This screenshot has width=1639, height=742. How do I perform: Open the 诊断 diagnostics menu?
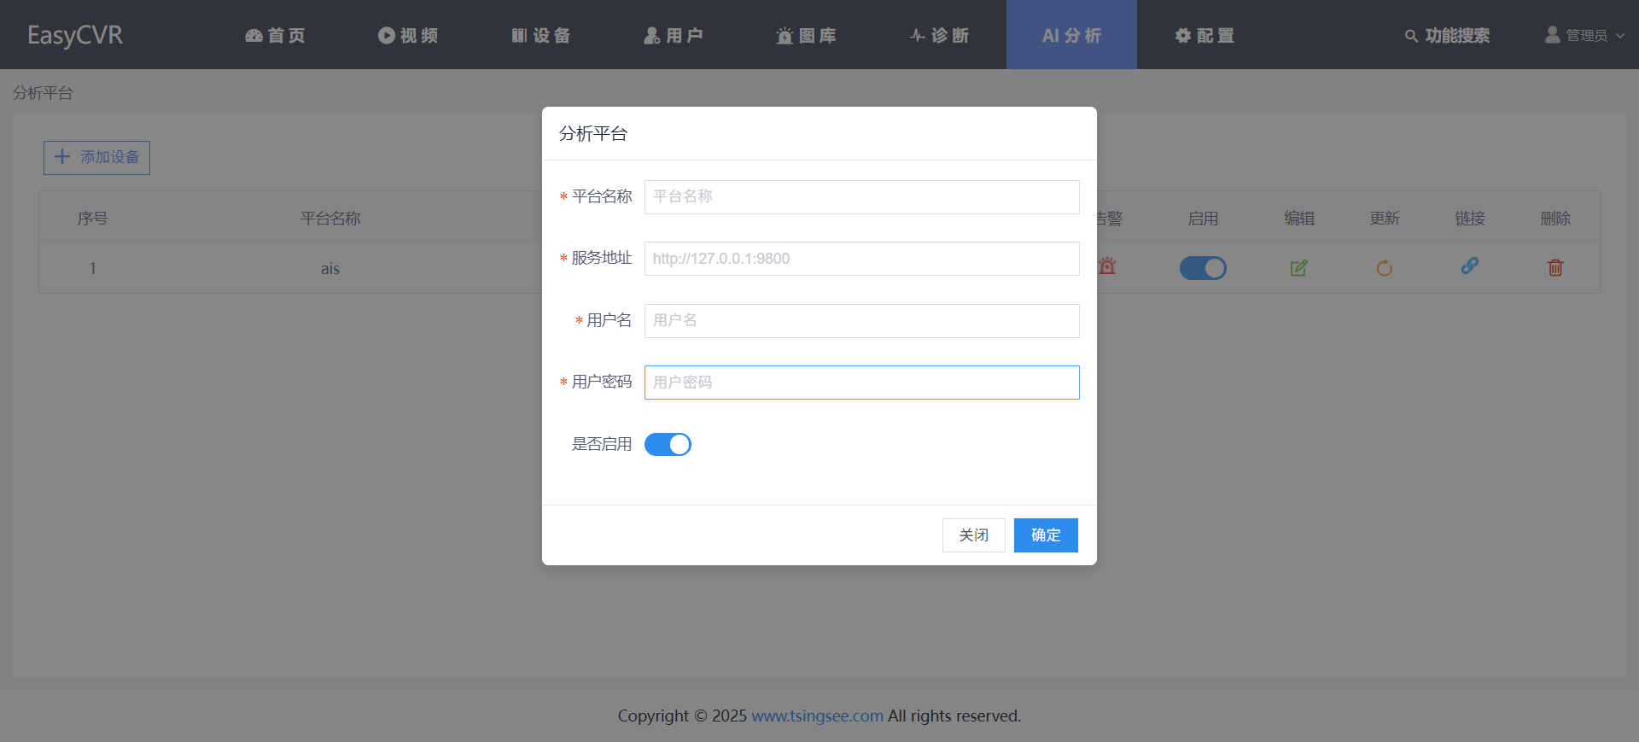pyautogui.click(x=939, y=35)
